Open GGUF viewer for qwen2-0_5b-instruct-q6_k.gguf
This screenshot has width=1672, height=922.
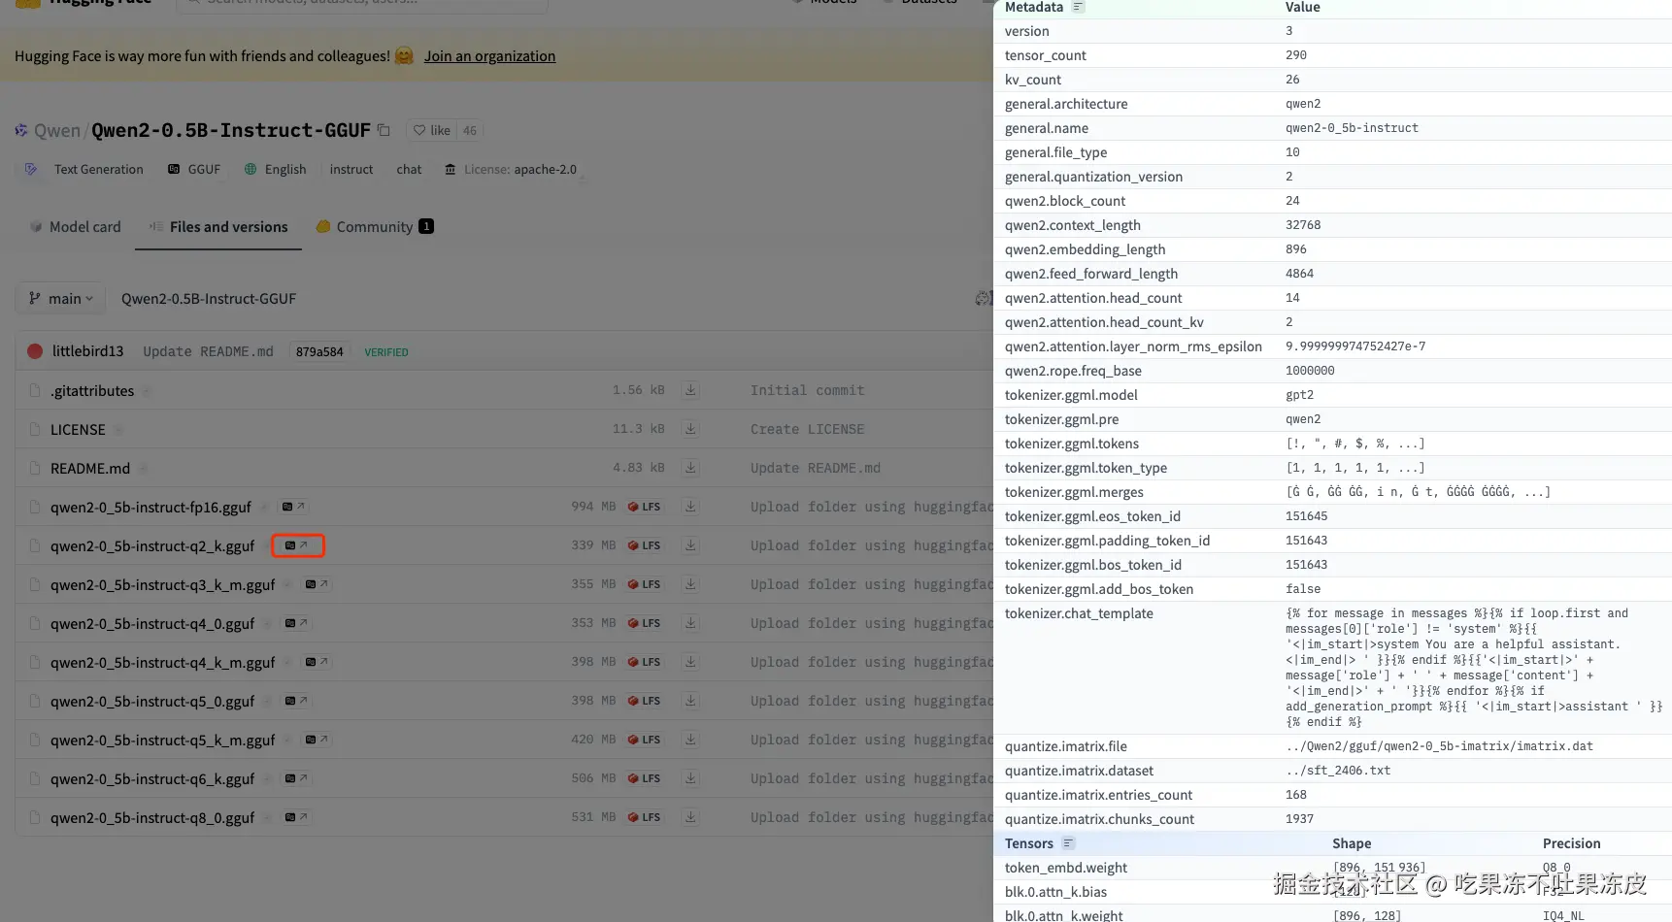click(297, 778)
